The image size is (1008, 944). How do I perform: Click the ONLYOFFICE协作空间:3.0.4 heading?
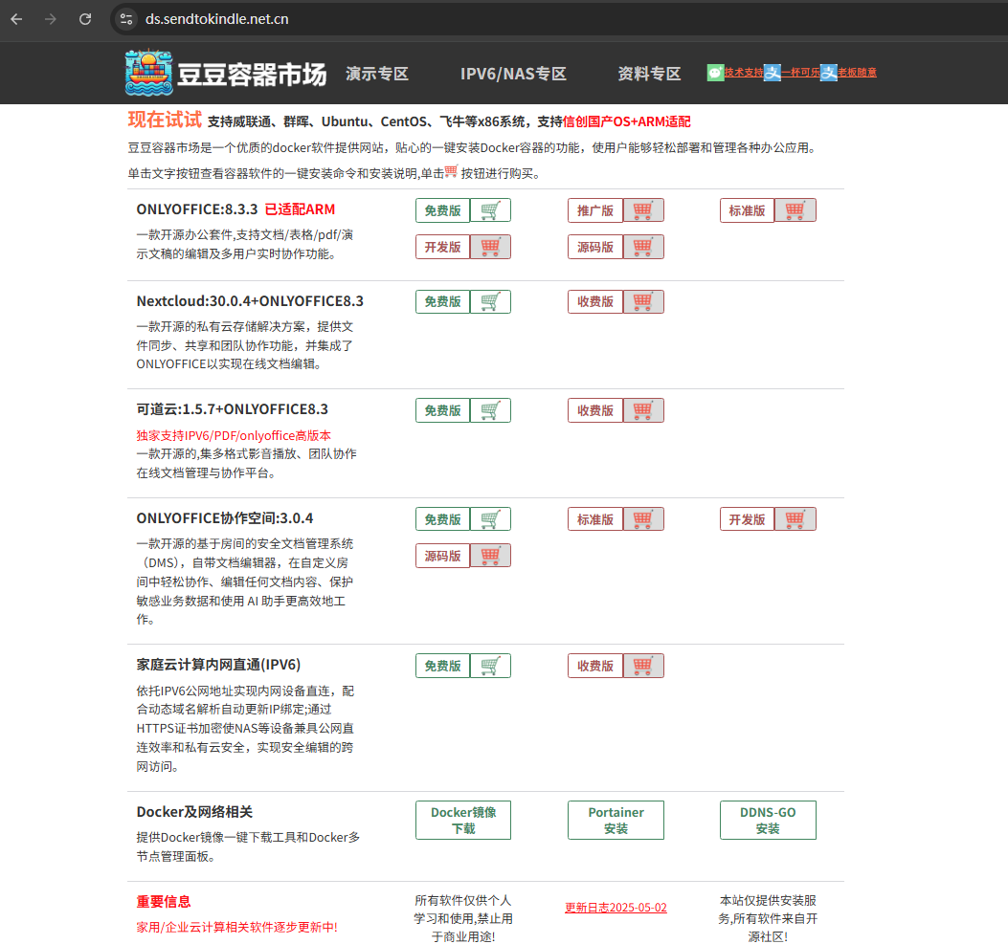pyautogui.click(x=224, y=518)
